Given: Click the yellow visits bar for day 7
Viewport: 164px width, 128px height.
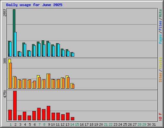Looking at the screenshot, I should point(38,82).
